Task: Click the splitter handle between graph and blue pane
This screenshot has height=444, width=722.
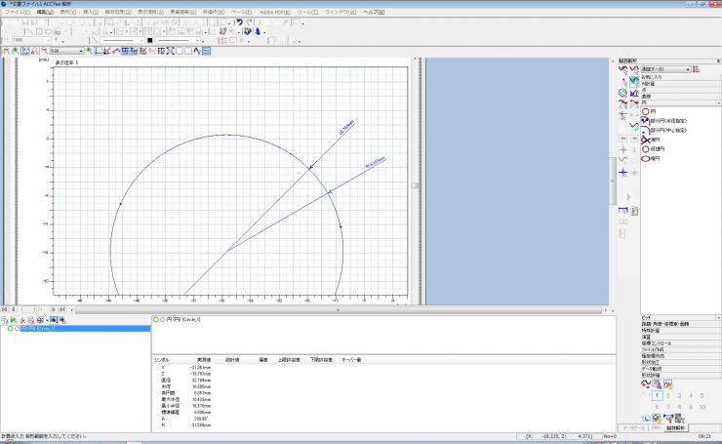Action: (416, 185)
